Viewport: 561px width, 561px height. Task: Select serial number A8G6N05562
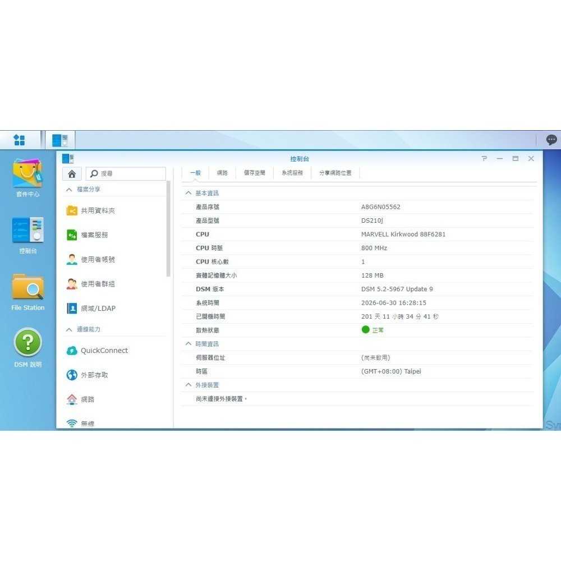[x=381, y=207]
